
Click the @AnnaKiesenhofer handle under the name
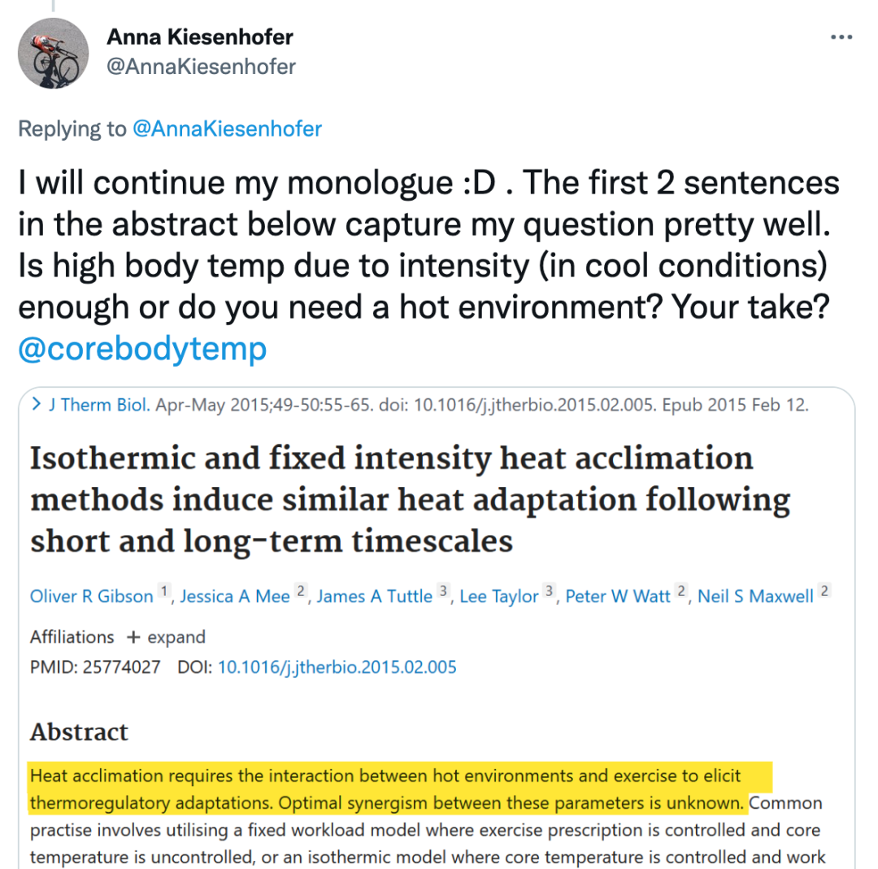202,66
